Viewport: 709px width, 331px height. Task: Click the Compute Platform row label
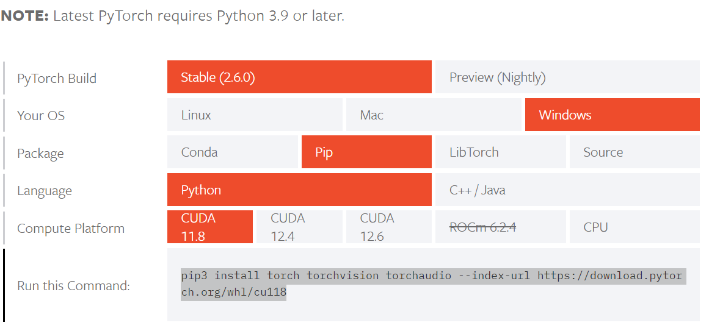(x=71, y=229)
